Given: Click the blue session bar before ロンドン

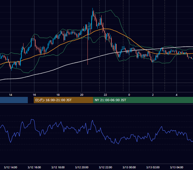Looking at the screenshot, I should coord(14,100).
